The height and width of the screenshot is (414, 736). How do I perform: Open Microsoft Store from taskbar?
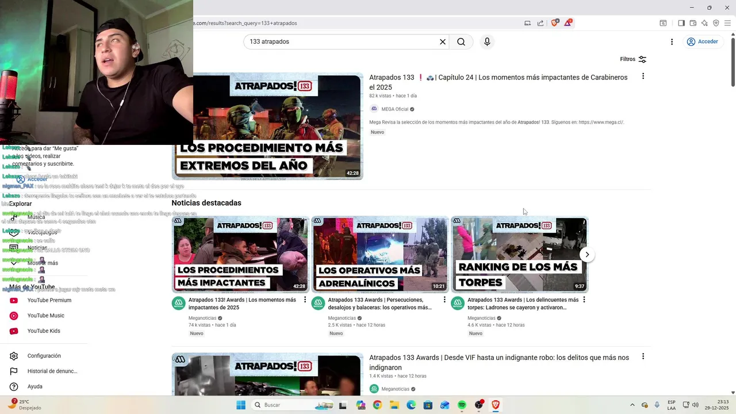click(428, 405)
